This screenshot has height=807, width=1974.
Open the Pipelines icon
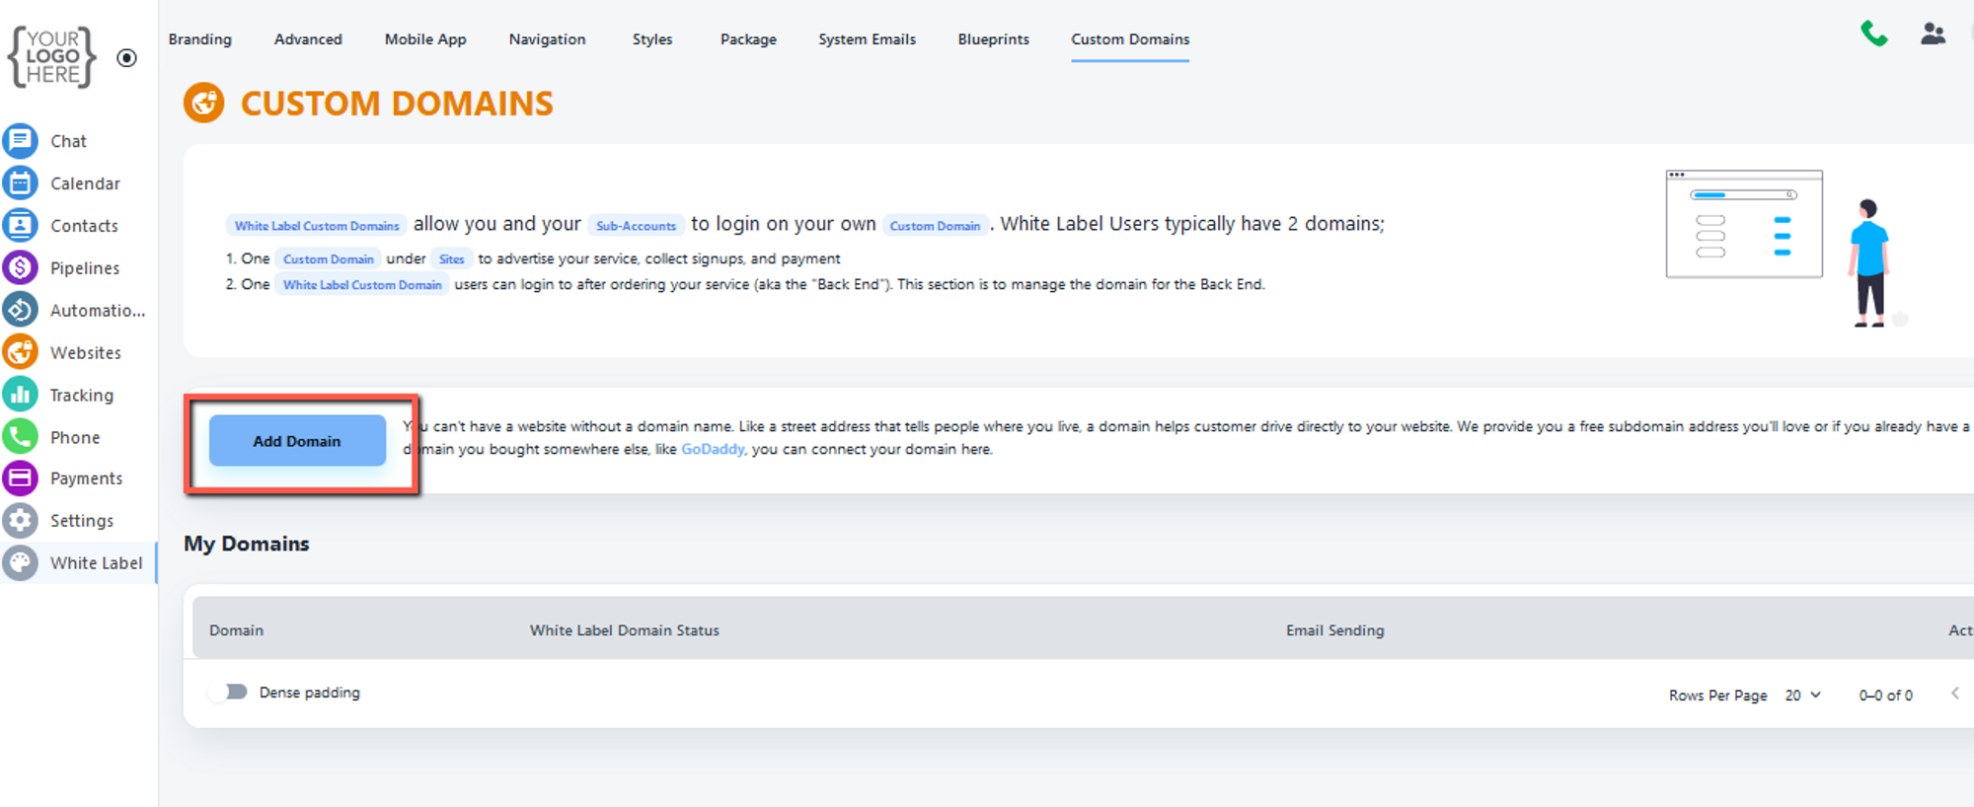tap(20, 267)
